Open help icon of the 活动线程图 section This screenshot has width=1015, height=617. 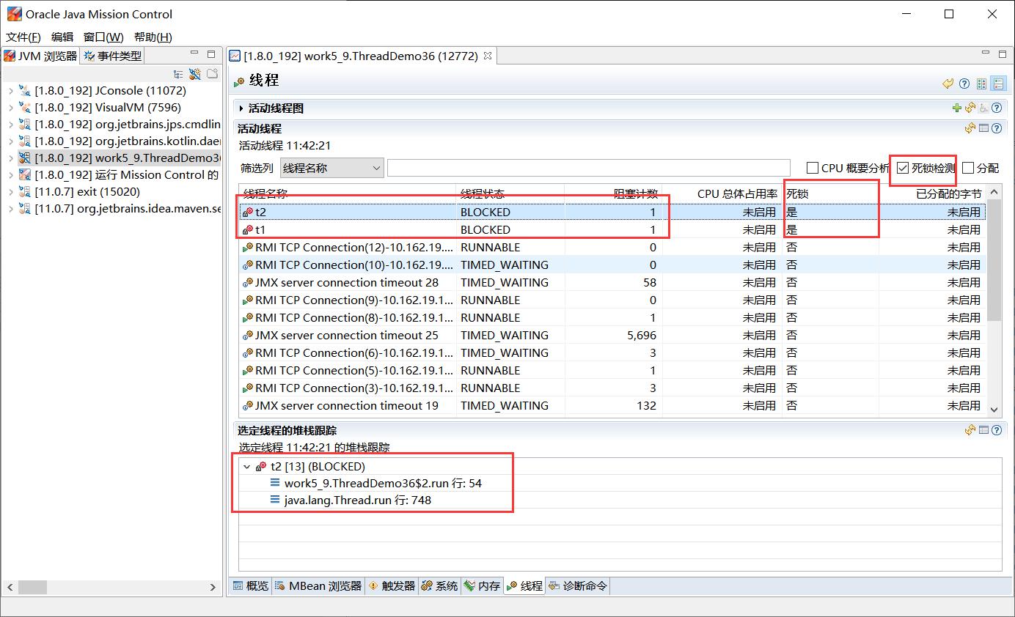[997, 108]
